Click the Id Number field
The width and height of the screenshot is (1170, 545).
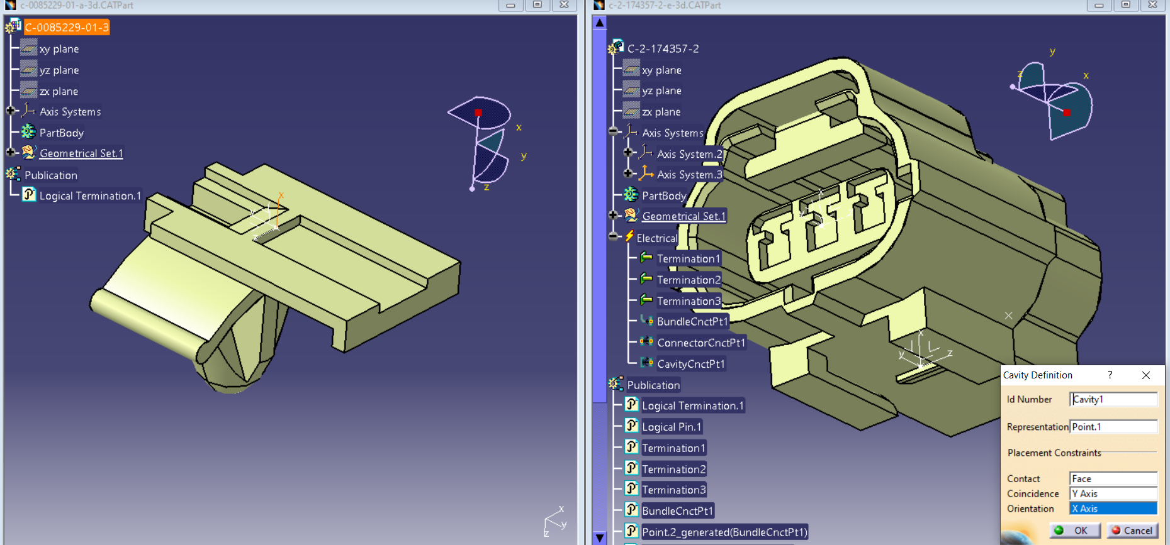point(1113,399)
